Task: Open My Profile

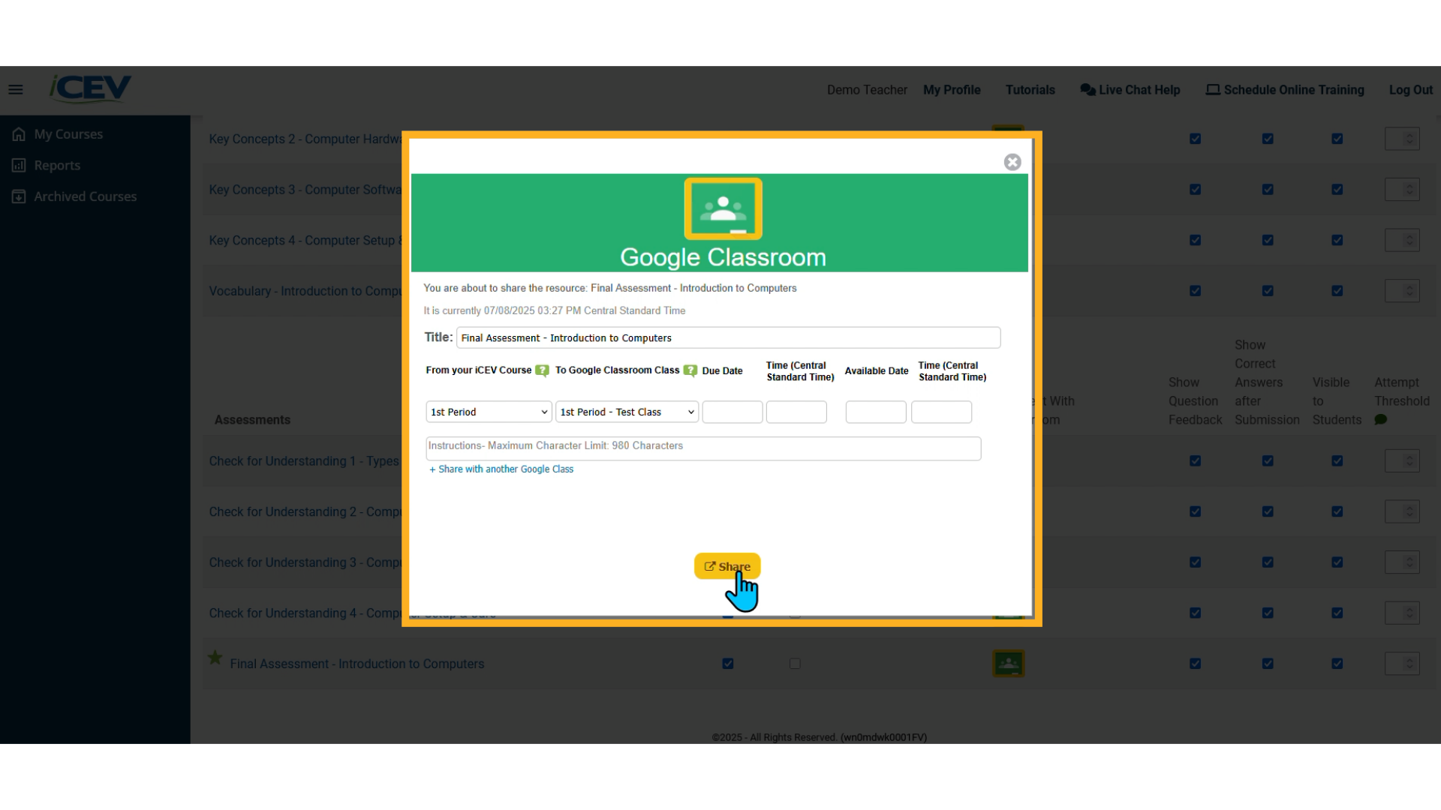Action: click(952, 90)
